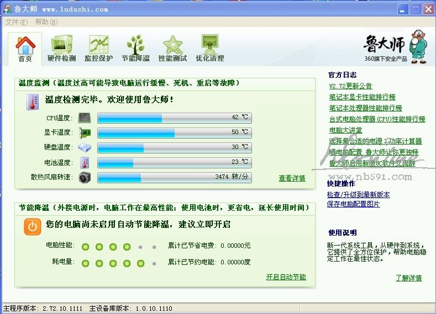
Task: Click 保存电脑配置图片 link
Action: tap(353, 204)
